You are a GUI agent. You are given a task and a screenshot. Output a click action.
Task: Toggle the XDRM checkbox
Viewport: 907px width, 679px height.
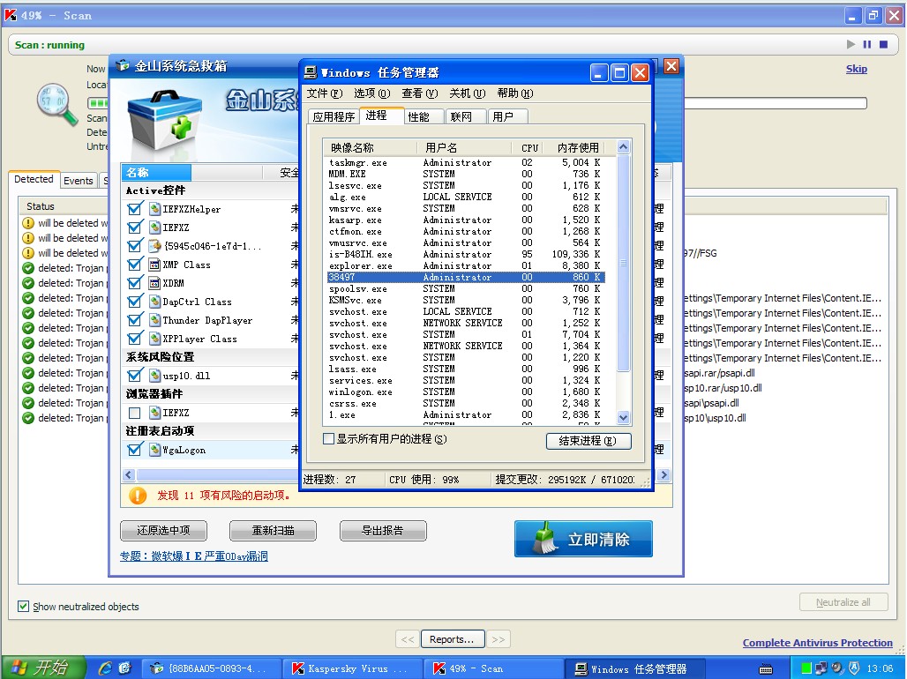134,283
